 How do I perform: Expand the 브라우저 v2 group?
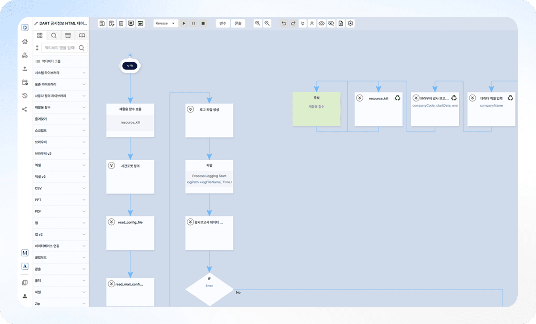(61, 154)
